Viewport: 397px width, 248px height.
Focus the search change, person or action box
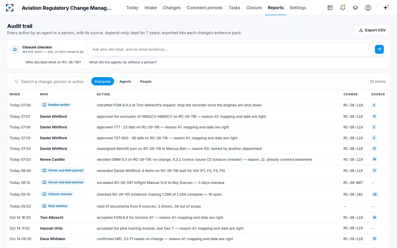pos(50,82)
